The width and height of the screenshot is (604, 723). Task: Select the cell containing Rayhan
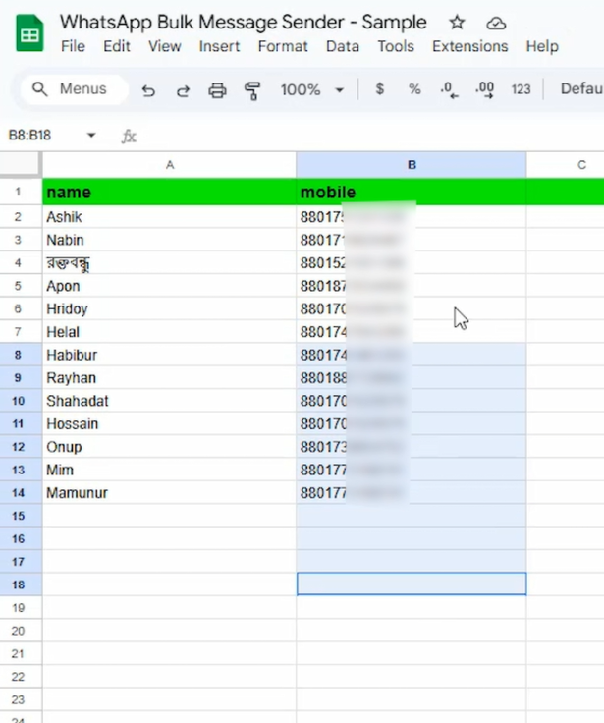(x=169, y=377)
